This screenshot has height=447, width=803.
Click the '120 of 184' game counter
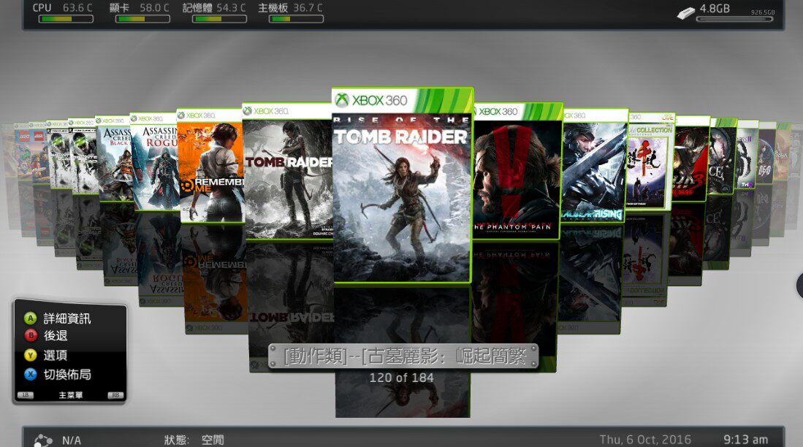coord(402,378)
